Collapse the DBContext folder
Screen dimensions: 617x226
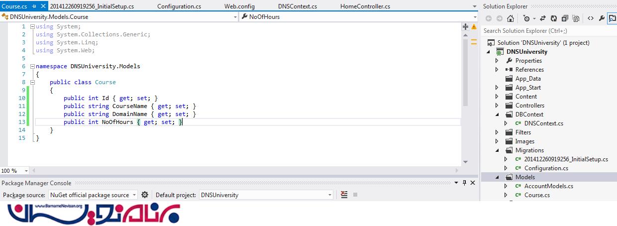[x=497, y=114]
